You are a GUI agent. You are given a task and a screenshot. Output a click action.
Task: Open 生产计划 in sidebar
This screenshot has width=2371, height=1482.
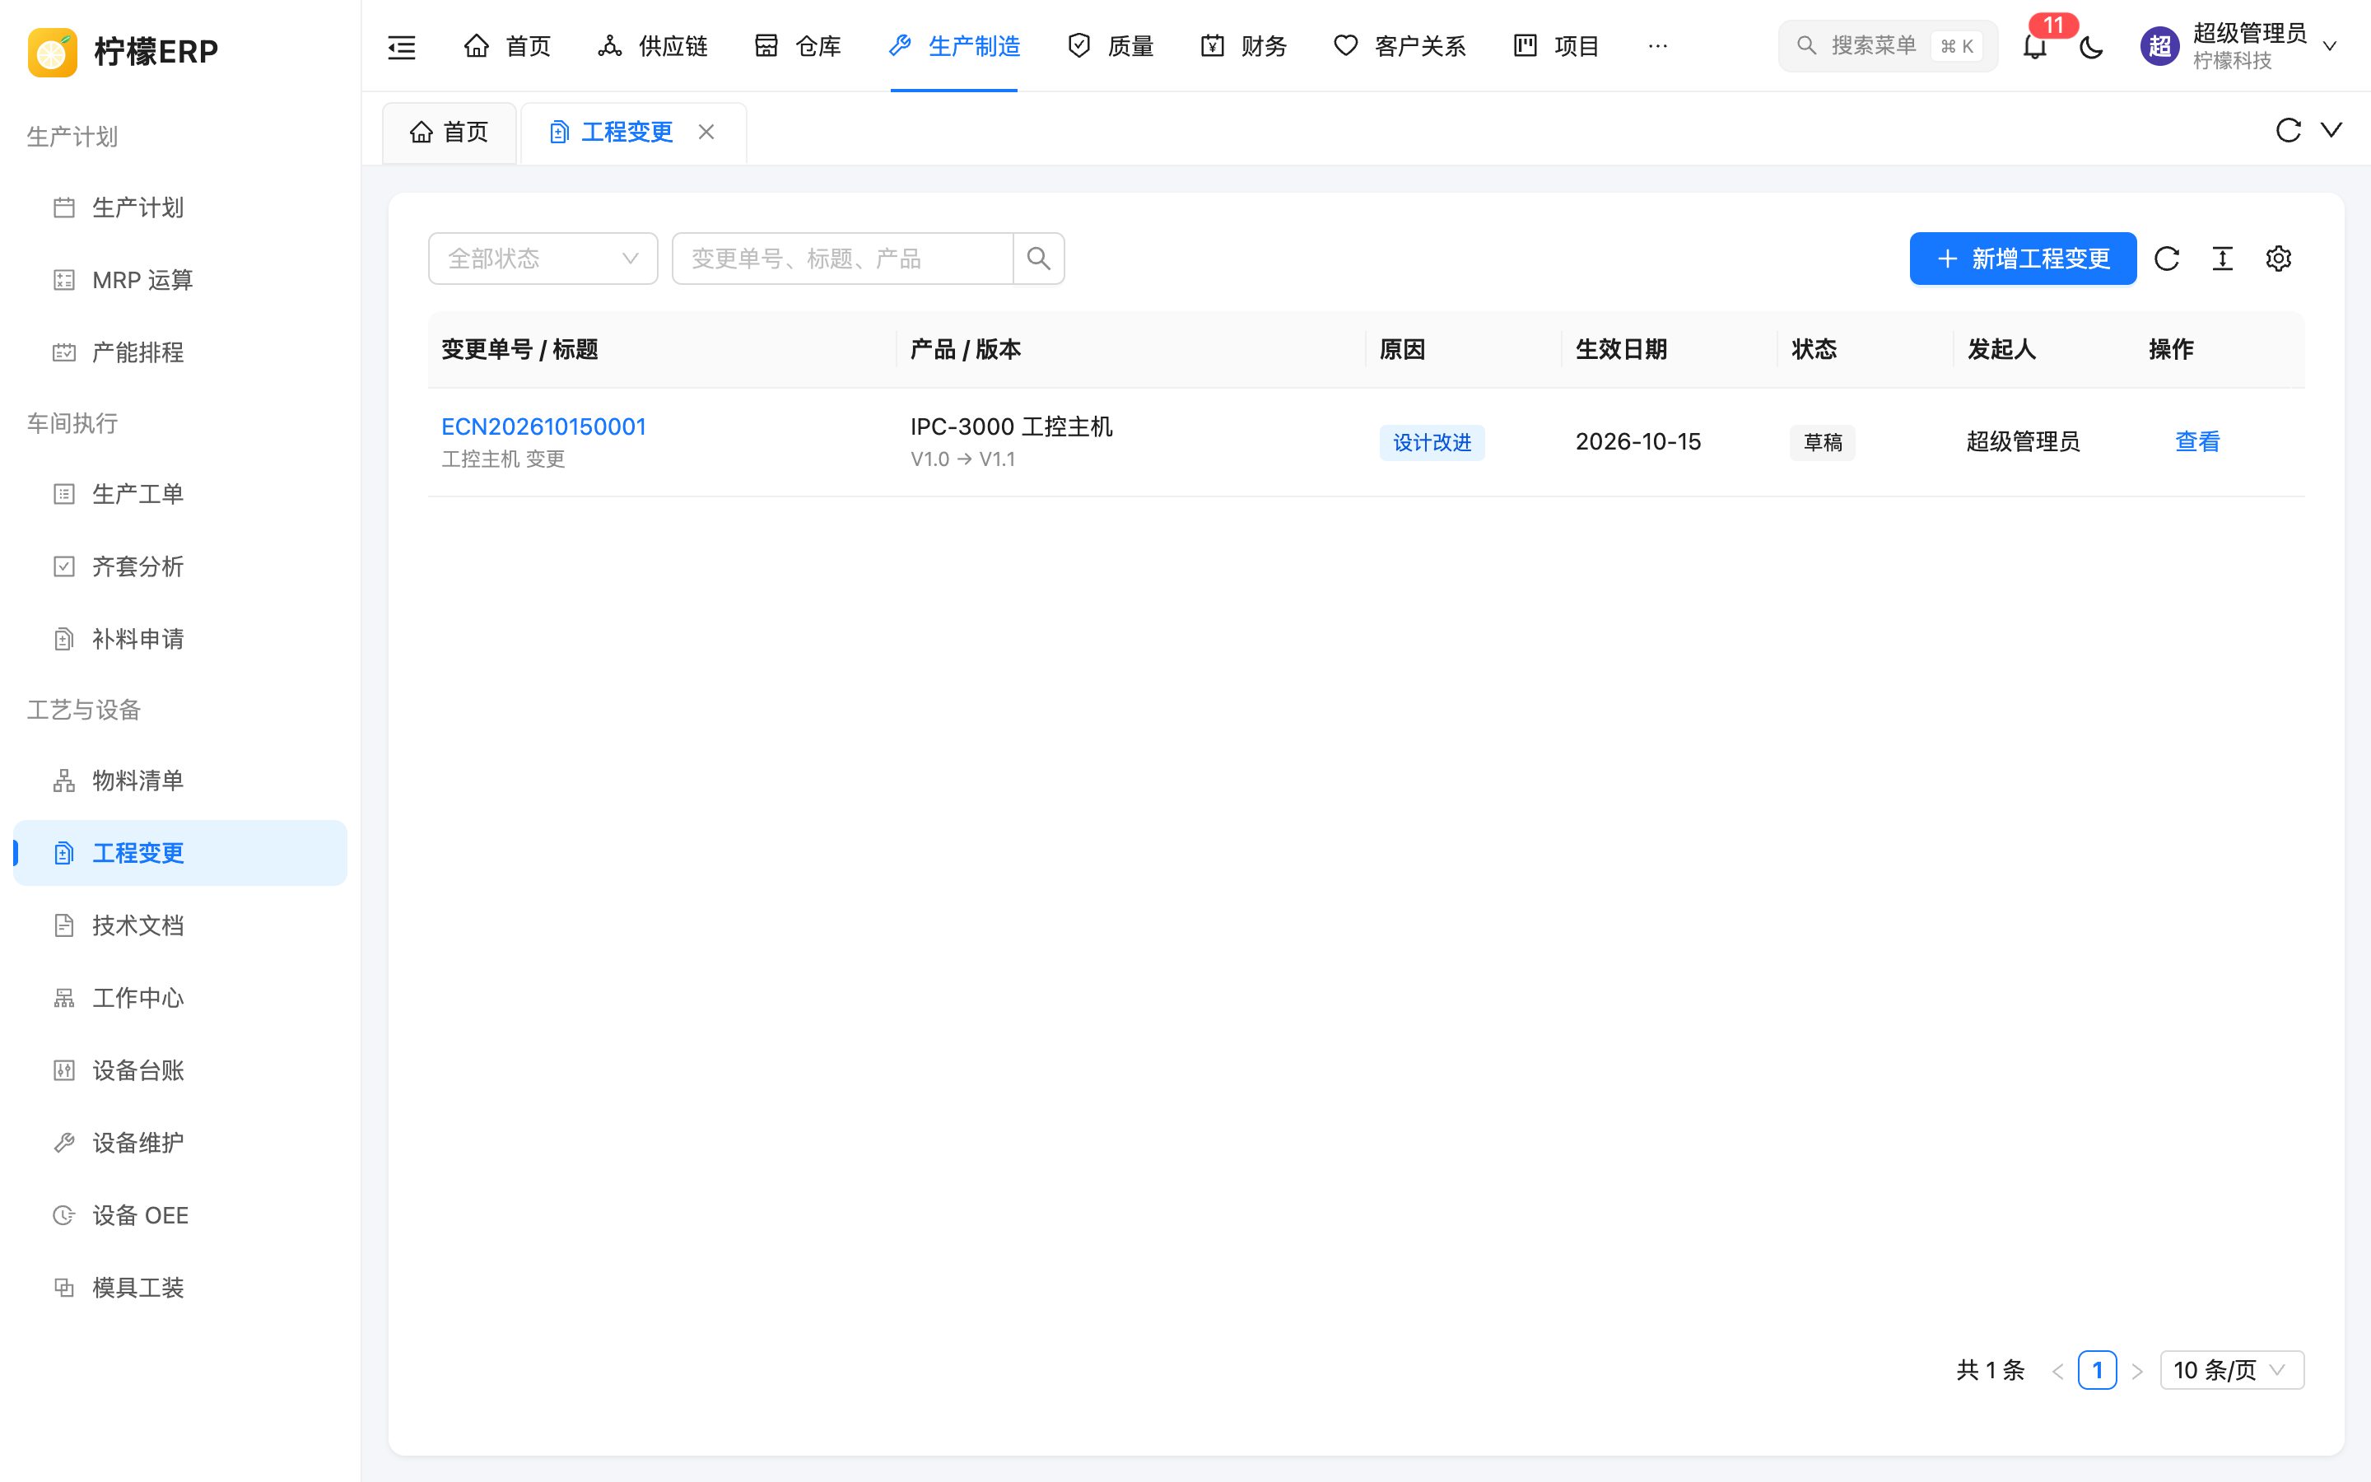[x=180, y=207]
